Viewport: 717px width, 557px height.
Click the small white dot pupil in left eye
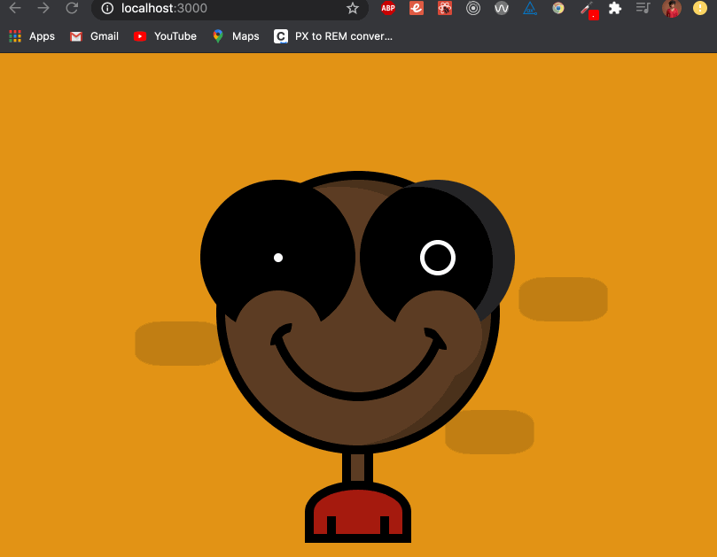coord(278,258)
